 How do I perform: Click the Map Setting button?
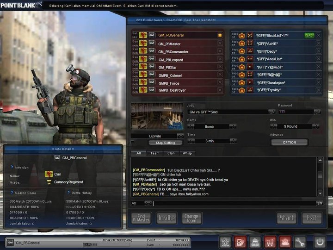(166, 143)
